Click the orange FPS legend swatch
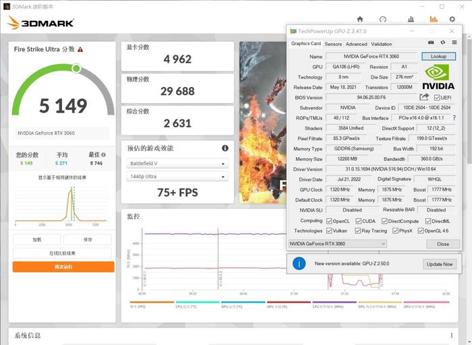 pyautogui.click(x=152, y=302)
